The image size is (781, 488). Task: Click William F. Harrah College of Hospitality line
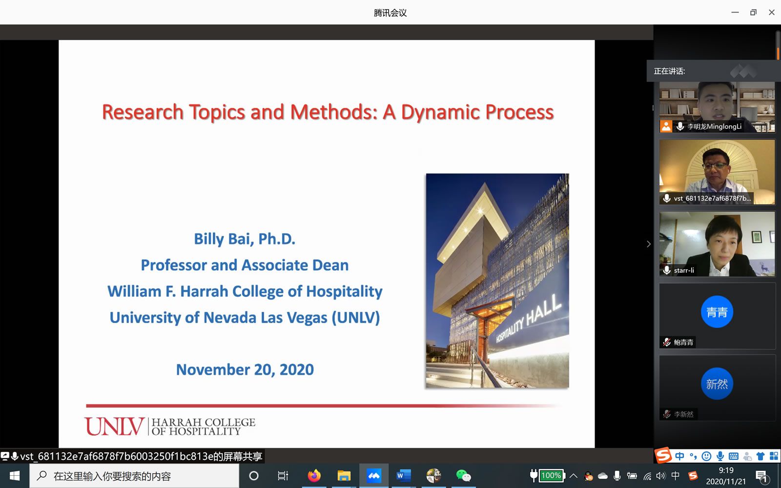tap(245, 291)
